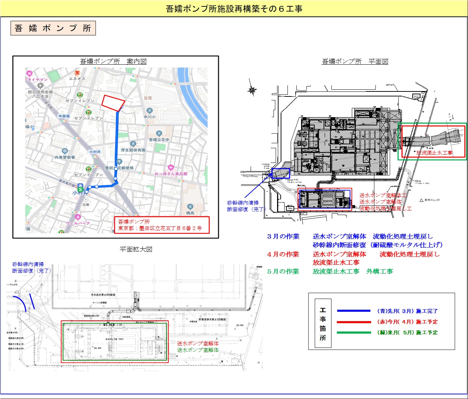The height and width of the screenshot is (399, 468).
Task: Click the pink icon above おっ母さん食品館
Action: [x=171, y=167]
